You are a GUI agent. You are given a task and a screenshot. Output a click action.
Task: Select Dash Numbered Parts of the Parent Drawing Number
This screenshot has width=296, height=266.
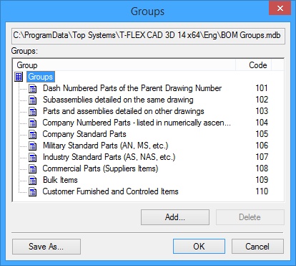point(132,88)
